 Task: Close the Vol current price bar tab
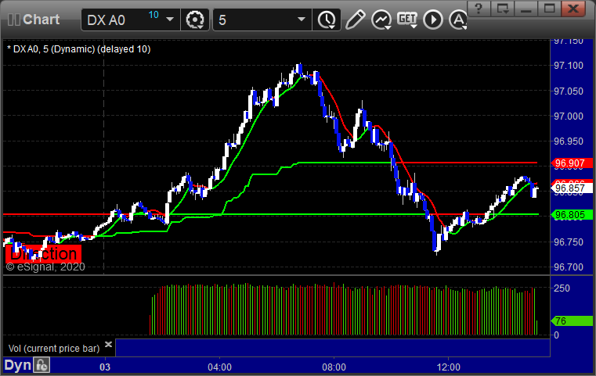click(x=108, y=345)
